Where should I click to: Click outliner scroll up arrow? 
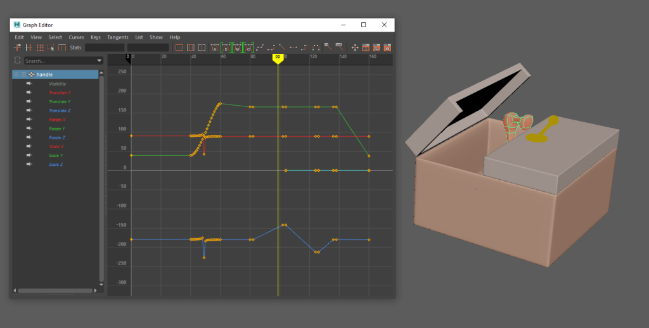(101, 73)
